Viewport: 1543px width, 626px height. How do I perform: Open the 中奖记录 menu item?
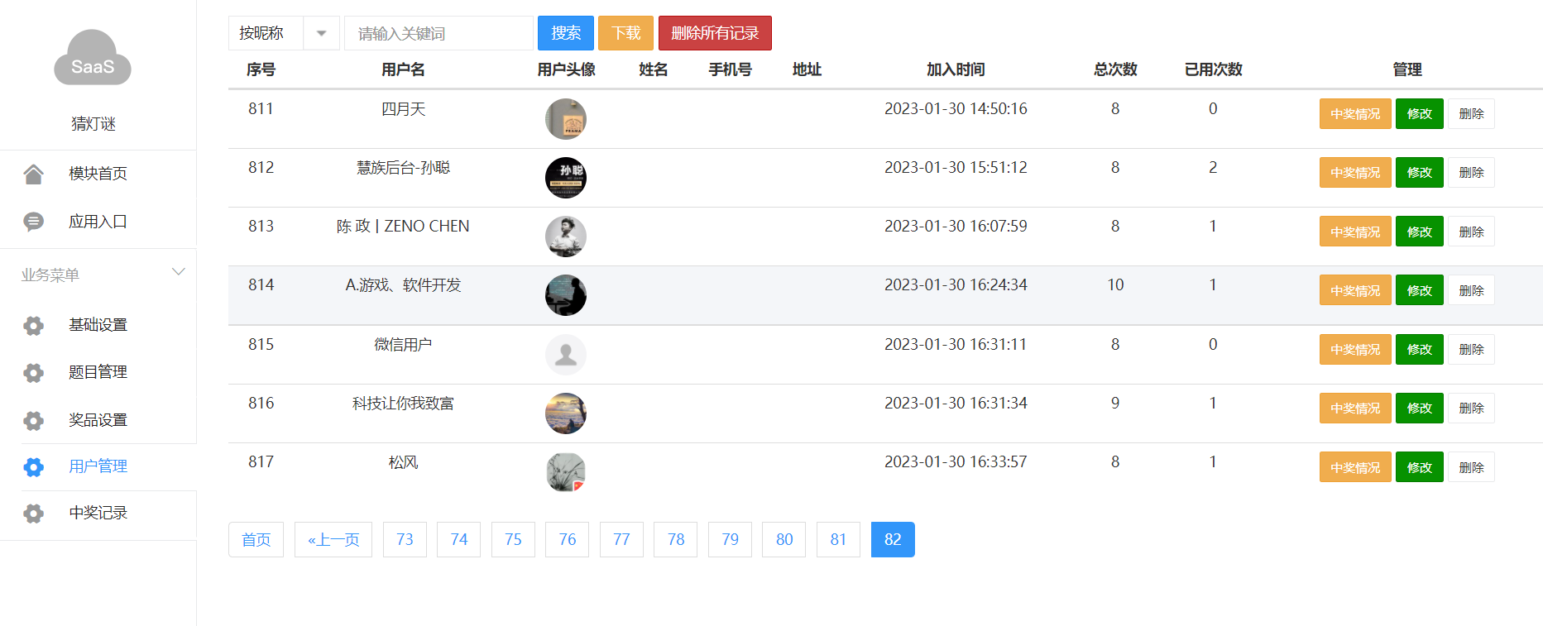pos(98,514)
